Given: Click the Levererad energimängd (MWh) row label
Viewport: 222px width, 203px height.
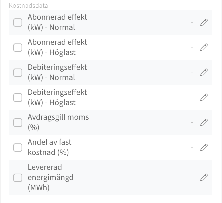Looking at the screenshot, I should tap(50, 177).
